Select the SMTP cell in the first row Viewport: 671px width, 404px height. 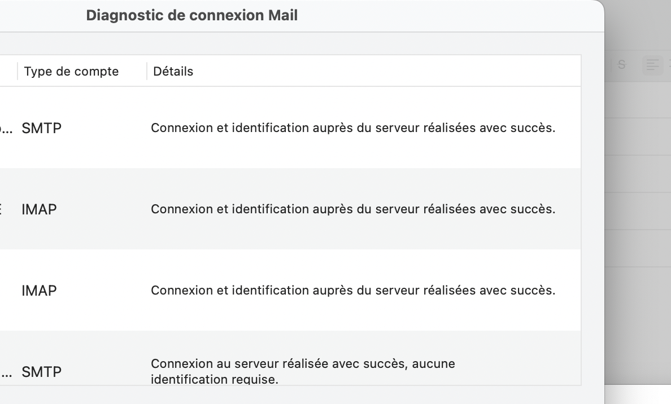[41, 129]
